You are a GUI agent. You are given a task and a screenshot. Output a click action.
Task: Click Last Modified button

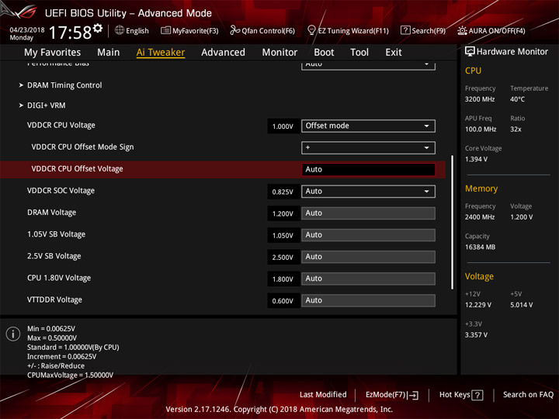tap(323, 394)
